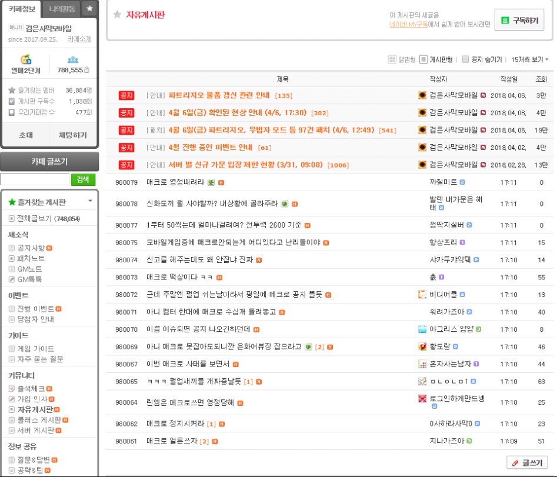Screen dimensions: 557x477
Task: Click author 비디어클 profile avatar
Action: (x=422, y=295)
